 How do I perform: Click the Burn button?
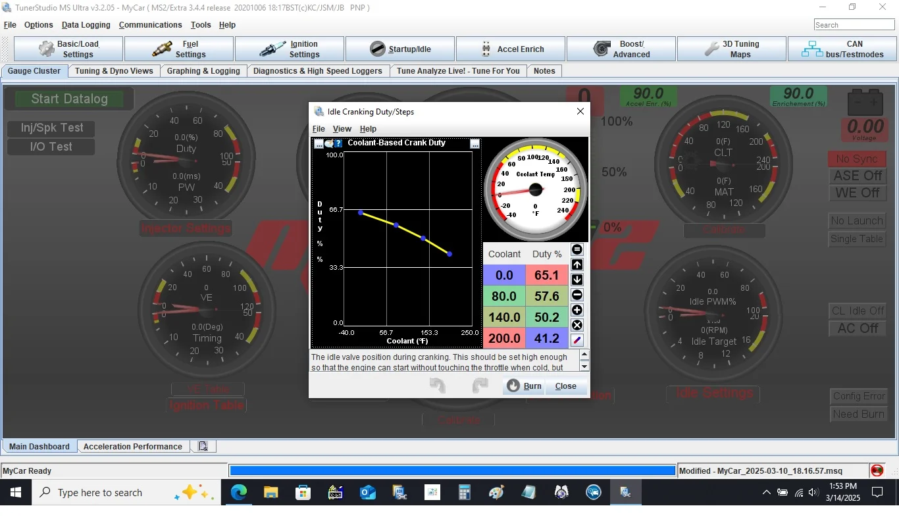pos(524,386)
